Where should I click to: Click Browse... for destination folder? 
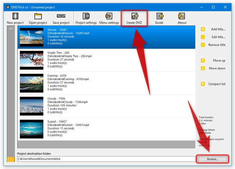212,159
